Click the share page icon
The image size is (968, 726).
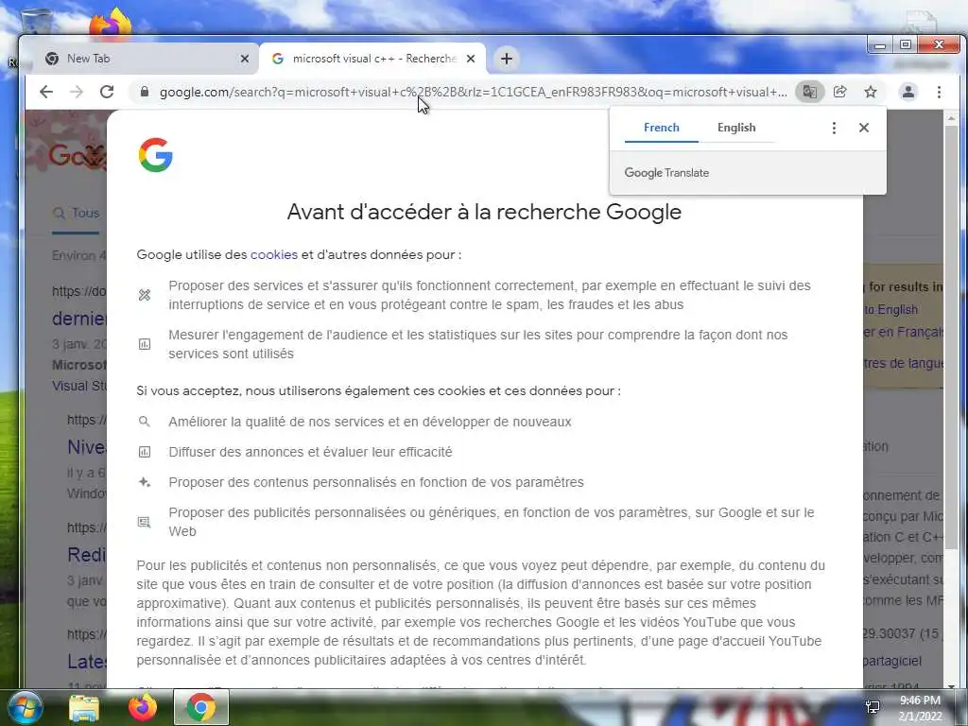click(839, 92)
